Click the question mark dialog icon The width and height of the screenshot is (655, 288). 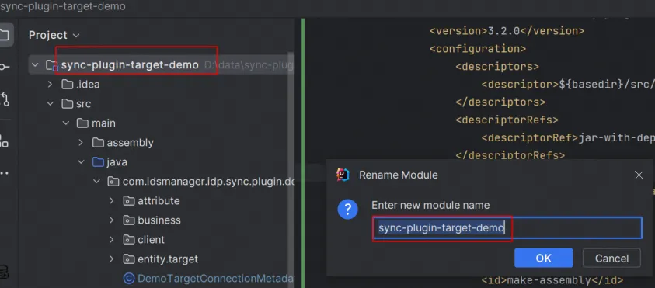tap(347, 209)
